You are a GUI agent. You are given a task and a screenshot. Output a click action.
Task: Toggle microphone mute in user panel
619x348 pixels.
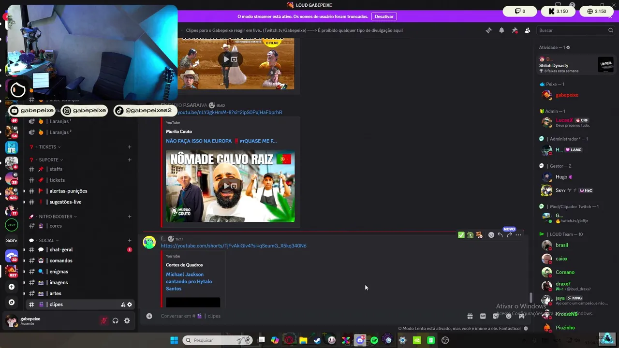103,320
